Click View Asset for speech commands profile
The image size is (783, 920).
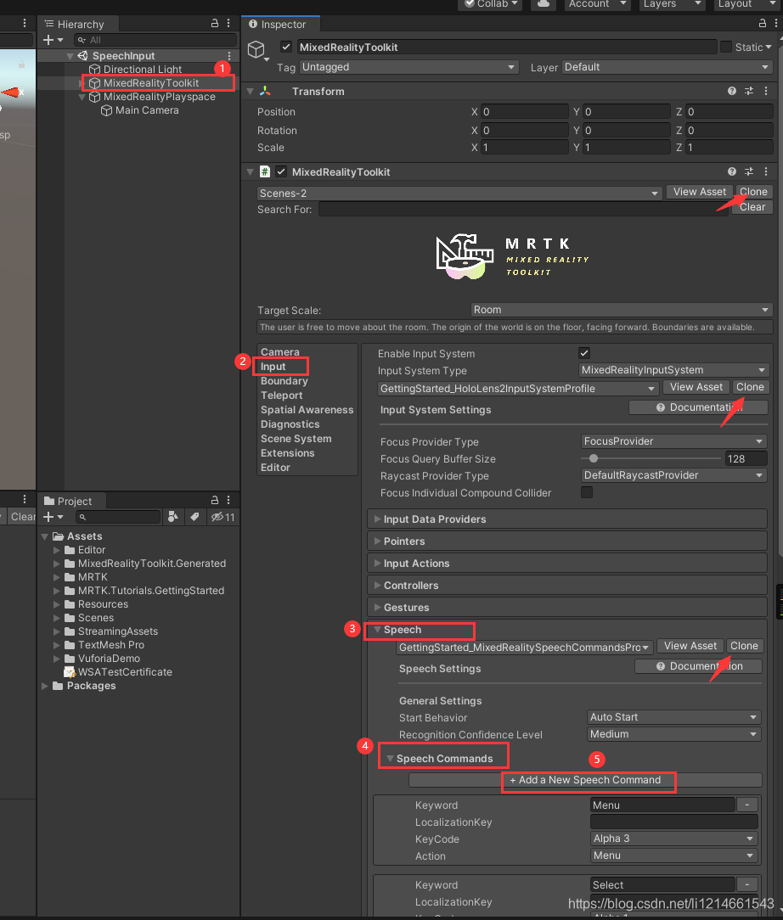pyautogui.click(x=690, y=645)
